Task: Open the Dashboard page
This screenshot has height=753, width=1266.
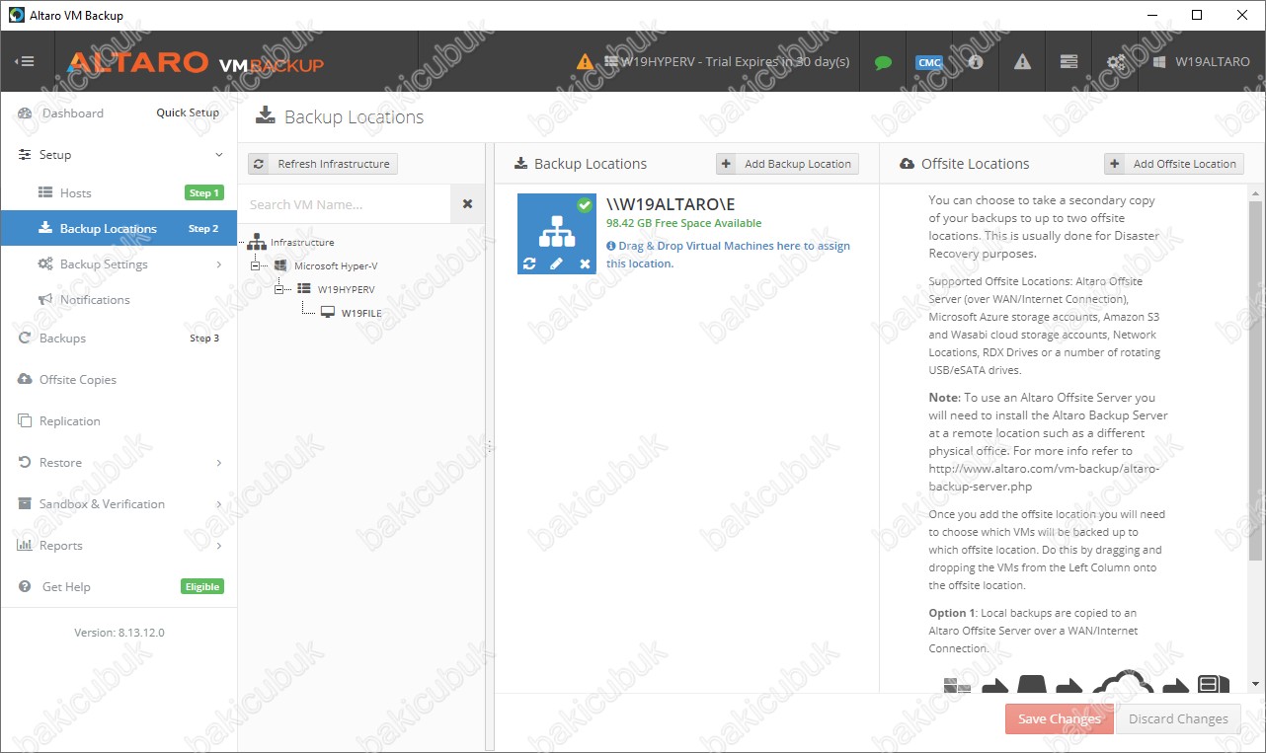Action: (x=72, y=113)
